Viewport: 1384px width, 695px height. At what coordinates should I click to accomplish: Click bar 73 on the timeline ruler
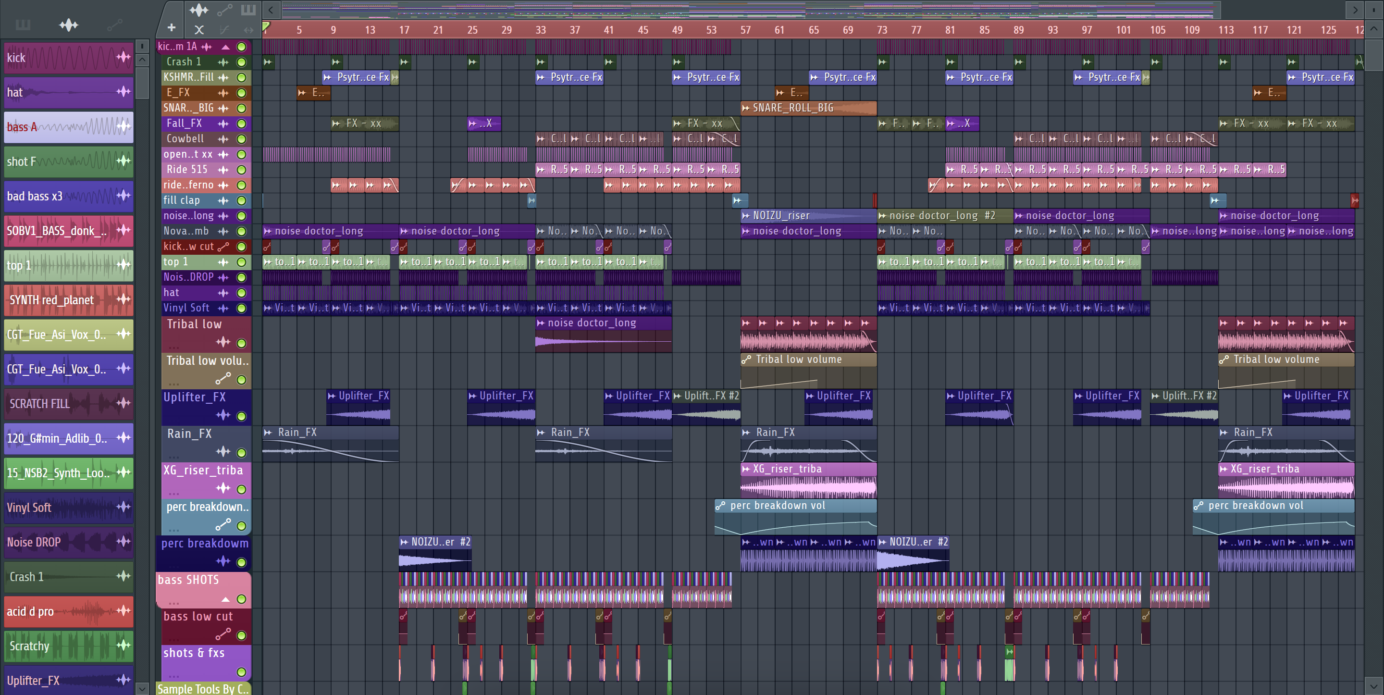882,30
